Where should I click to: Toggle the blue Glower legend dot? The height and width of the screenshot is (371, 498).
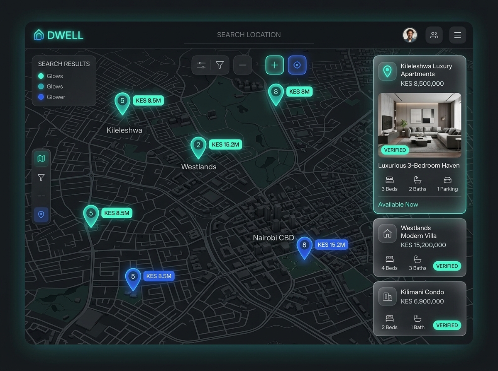[41, 97]
